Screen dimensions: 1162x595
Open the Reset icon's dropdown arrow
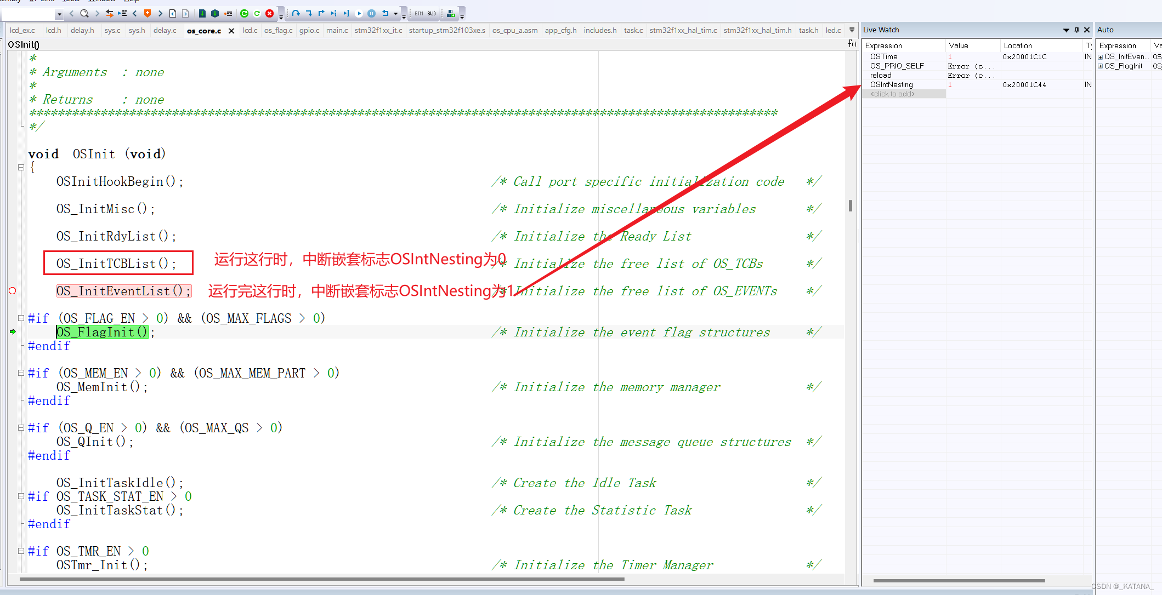point(395,14)
